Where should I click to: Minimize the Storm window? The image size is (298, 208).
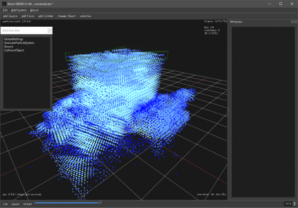(x=270, y=4)
